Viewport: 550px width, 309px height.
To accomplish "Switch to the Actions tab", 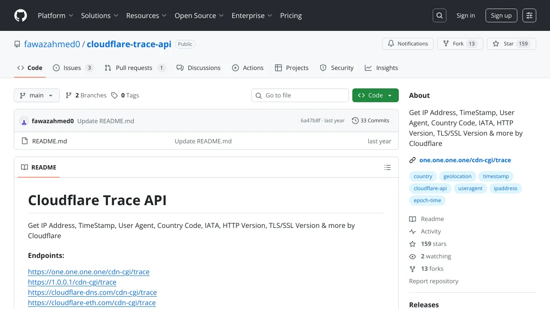I will tap(248, 68).
